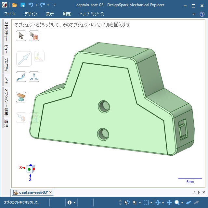Expand the redo history dropdown arrow
The height and width of the screenshot is (208, 208).
tap(48, 5)
